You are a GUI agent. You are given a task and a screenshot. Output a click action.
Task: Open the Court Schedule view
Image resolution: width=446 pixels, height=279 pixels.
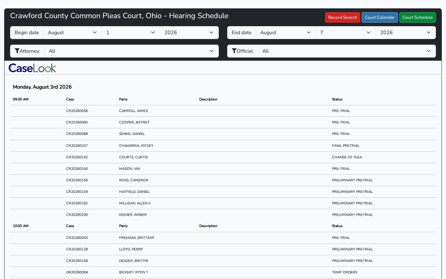point(417,17)
